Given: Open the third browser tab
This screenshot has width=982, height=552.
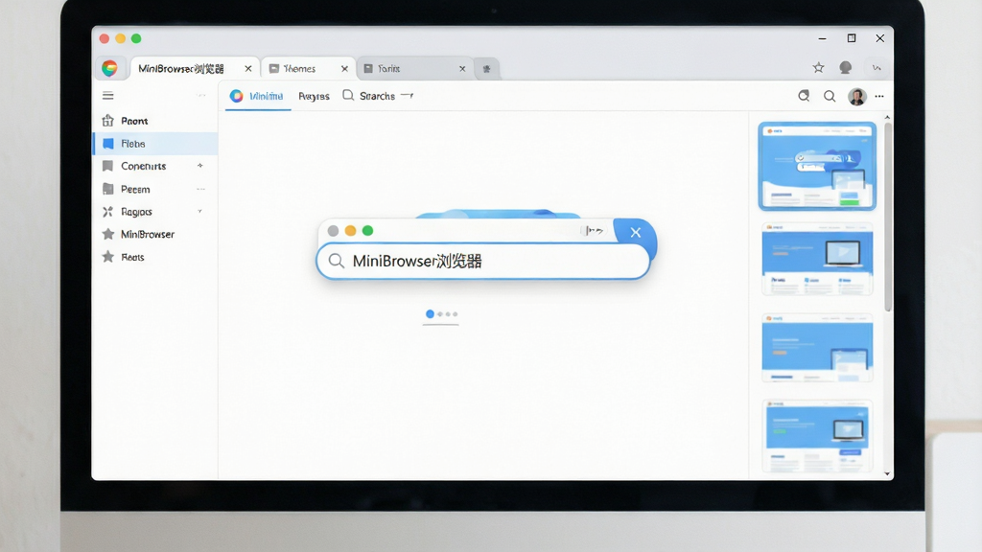Looking at the screenshot, I should click(413, 68).
